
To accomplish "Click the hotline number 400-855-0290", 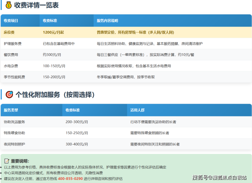I will tap(70, 179).
